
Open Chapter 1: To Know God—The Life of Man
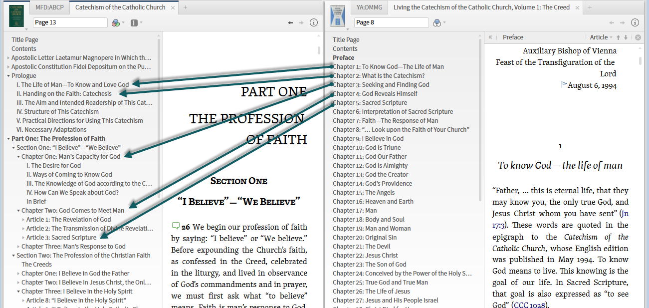point(388,67)
